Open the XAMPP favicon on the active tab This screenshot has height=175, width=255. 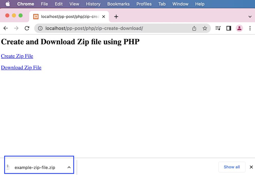pos(36,16)
